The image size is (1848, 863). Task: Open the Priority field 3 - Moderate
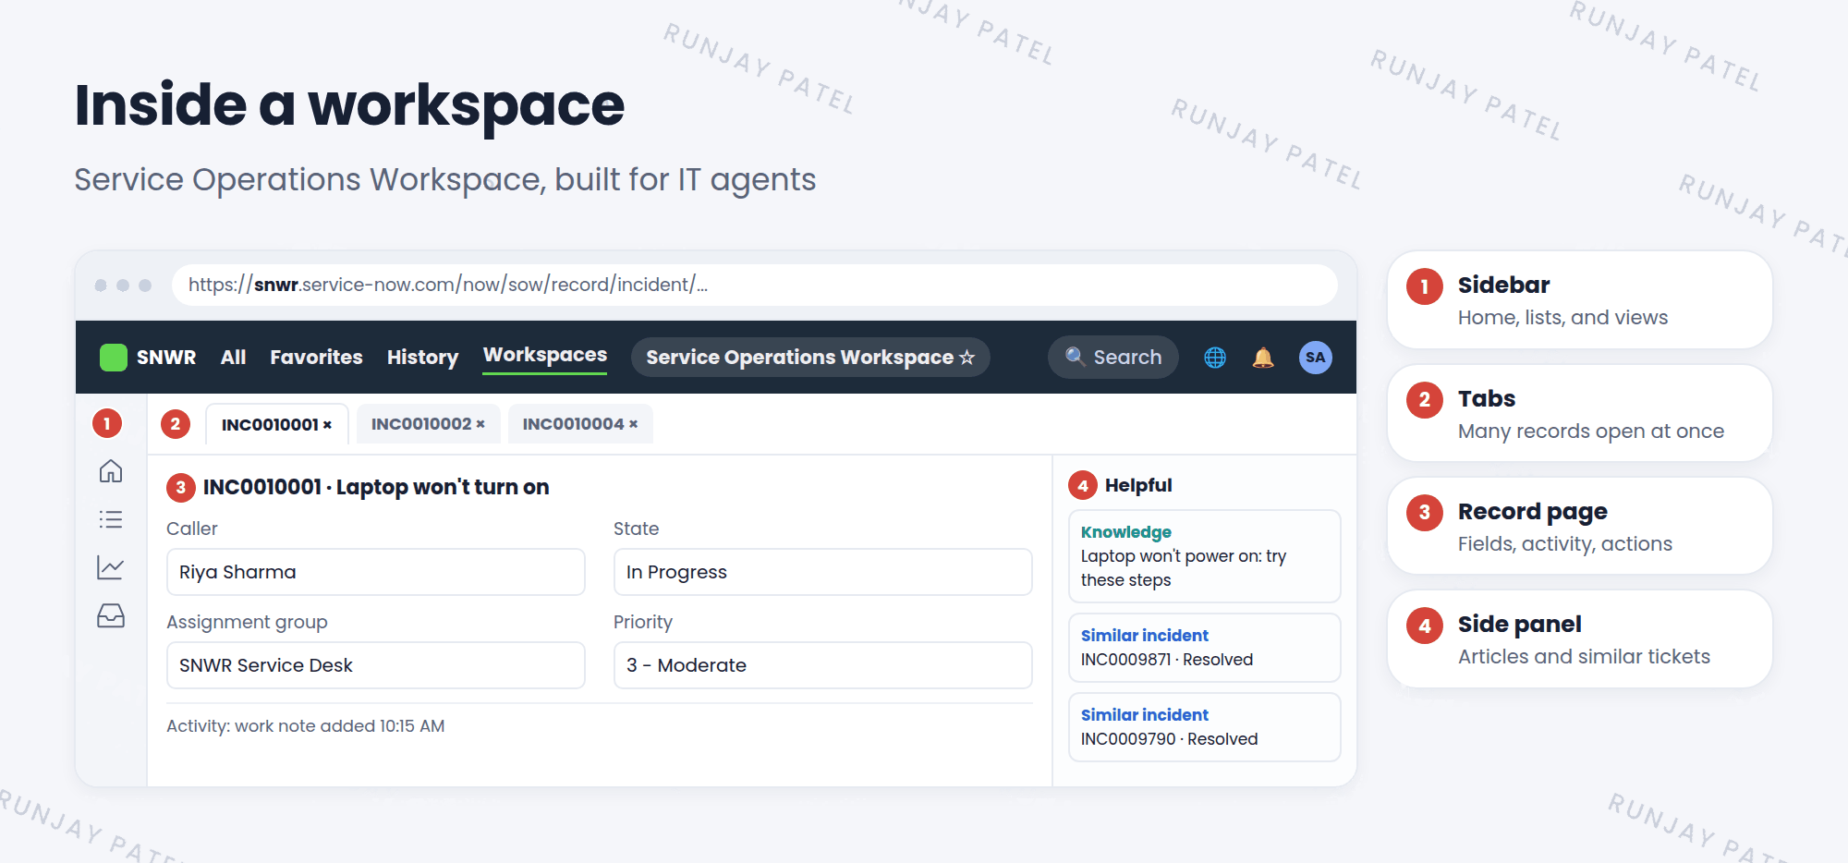pos(822,665)
